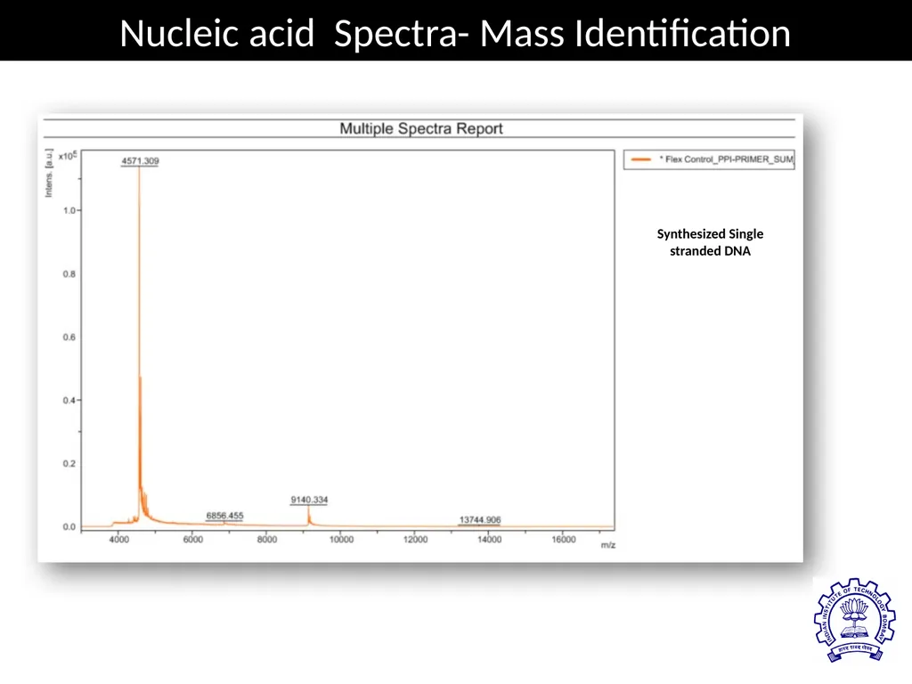
Task: Click the x-axis tick value 4000
Action: pyautogui.click(x=119, y=540)
